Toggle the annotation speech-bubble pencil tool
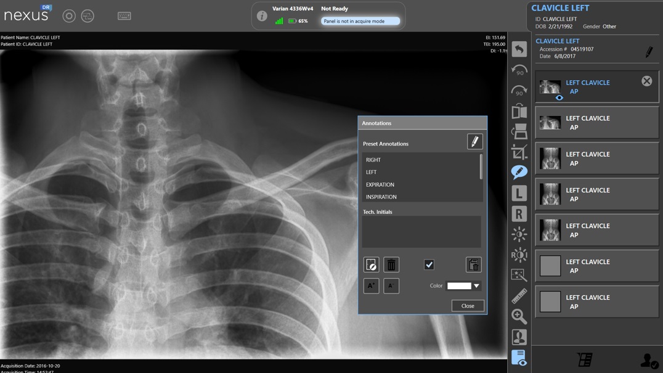663x373 pixels. tap(519, 172)
